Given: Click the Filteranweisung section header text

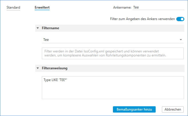Looking at the screenshot, I should (55, 68).
